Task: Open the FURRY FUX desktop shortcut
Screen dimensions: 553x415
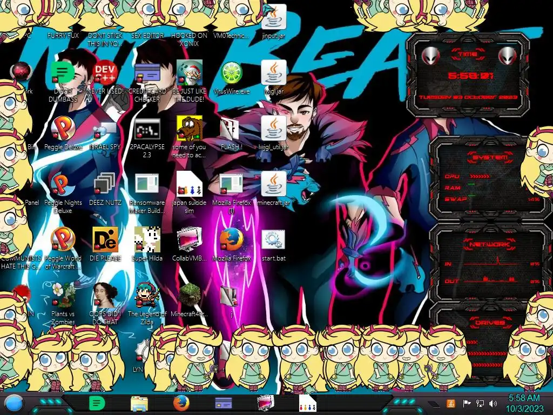Action: [63, 35]
